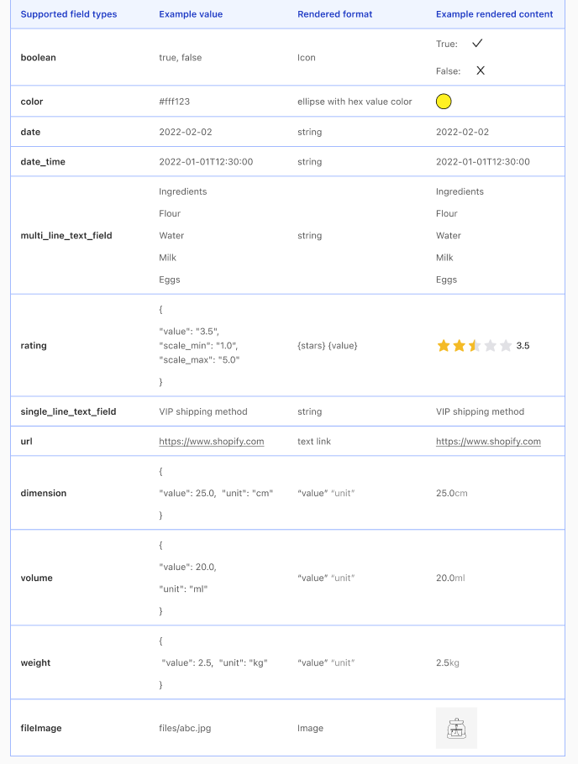Open the shopify.com link under Example value

(211, 442)
